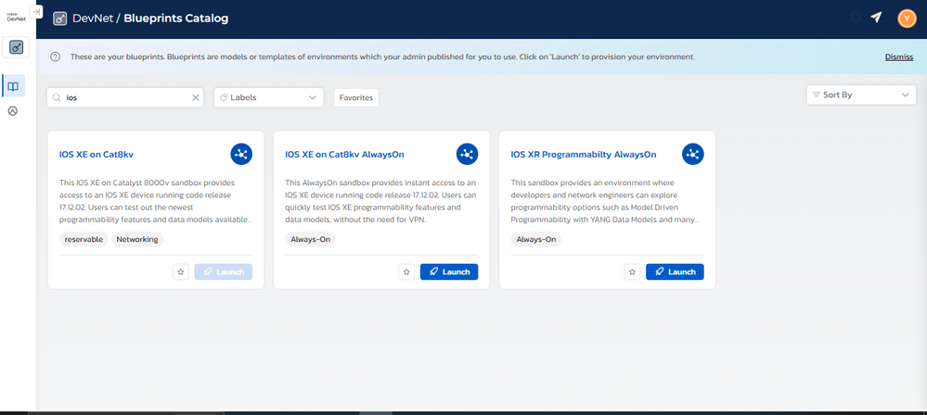The image size is (927, 415).
Task: Open the DevNet domain icon in the sidebar
Action: pyautogui.click(x=17, y=47)
